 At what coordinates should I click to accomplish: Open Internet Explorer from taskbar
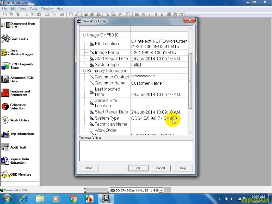[x=24, y=199]
